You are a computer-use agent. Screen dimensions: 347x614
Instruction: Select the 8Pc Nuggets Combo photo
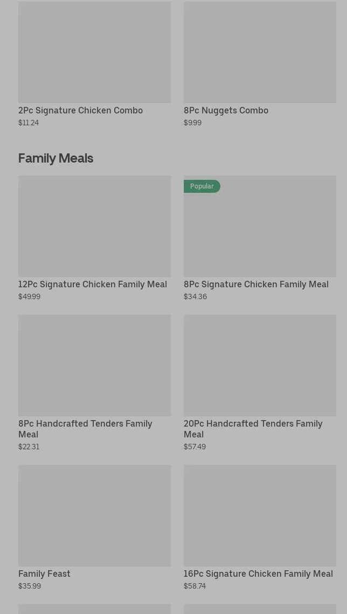(260, 52)
